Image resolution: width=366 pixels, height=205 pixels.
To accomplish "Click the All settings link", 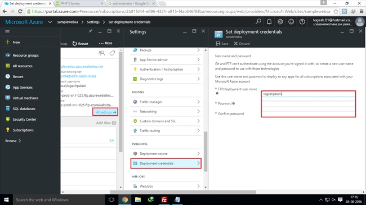I will click(105, 112).
